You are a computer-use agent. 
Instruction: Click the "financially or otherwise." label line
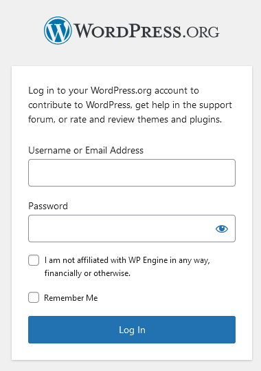87,273
